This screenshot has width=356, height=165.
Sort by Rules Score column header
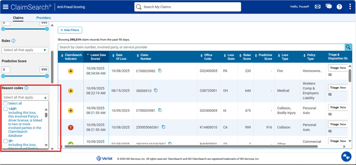(x=245, y=57)
